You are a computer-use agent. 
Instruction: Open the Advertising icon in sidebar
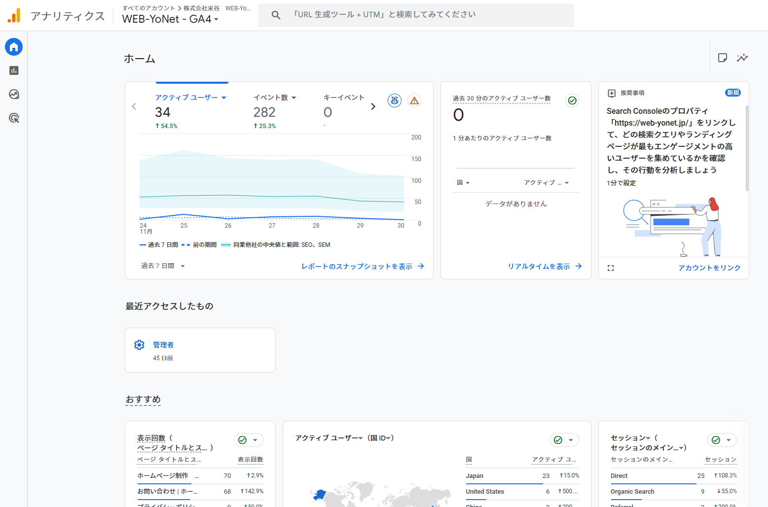pos(14,118)
